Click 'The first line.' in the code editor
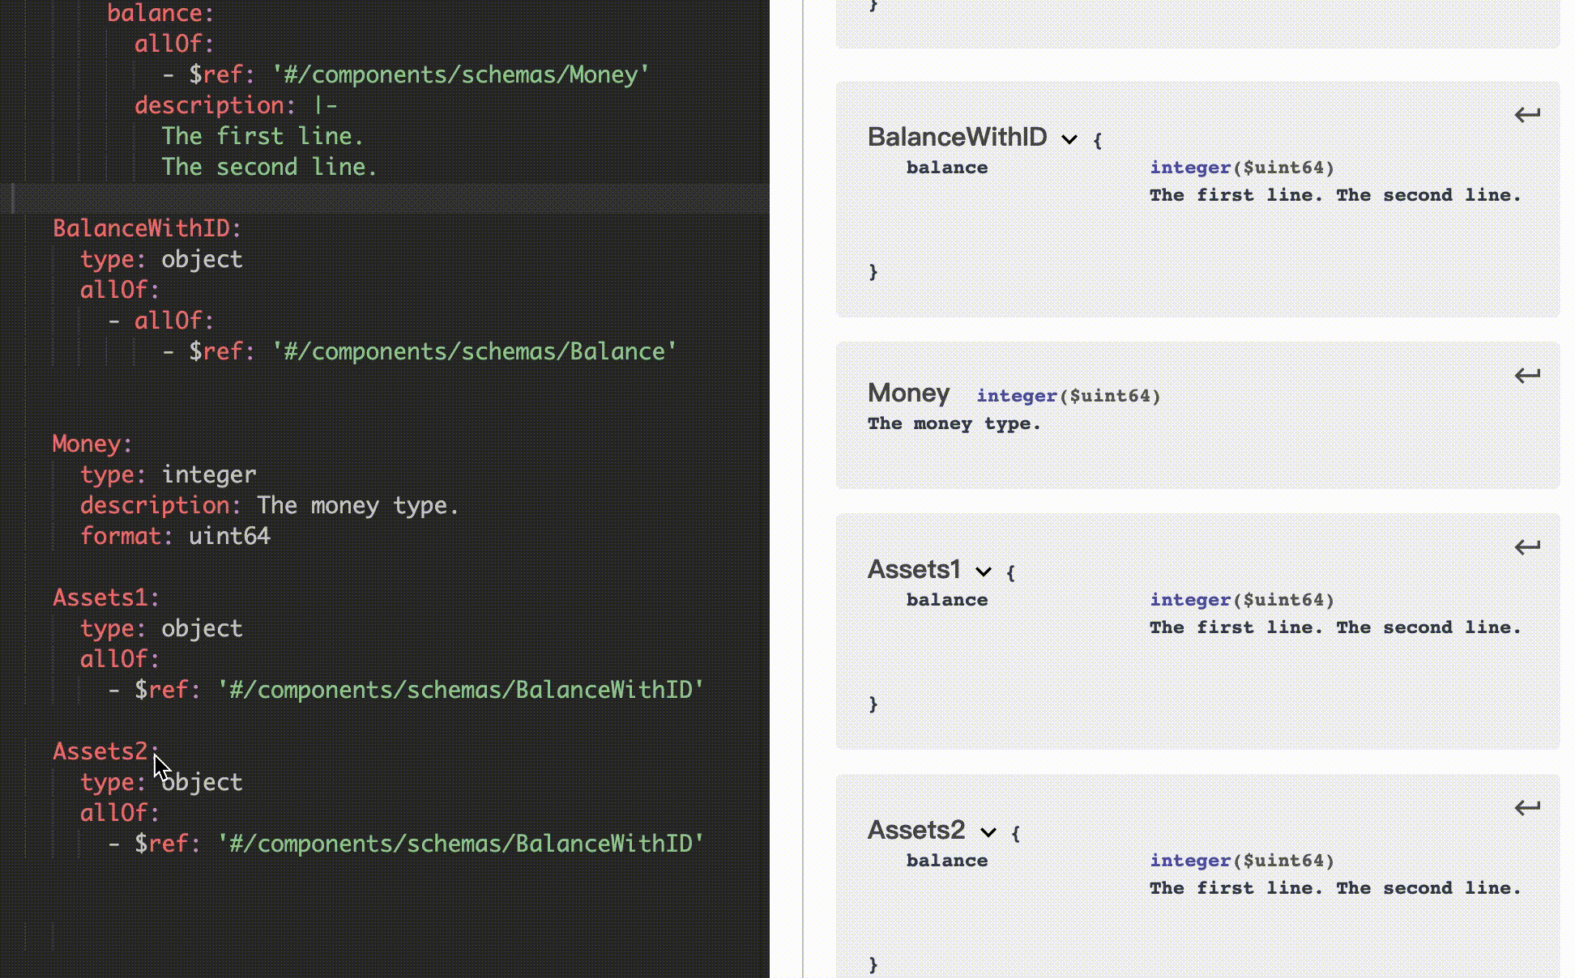This screenshot has width=1575, height=978. pyautogui.click(x=262, y=136)
